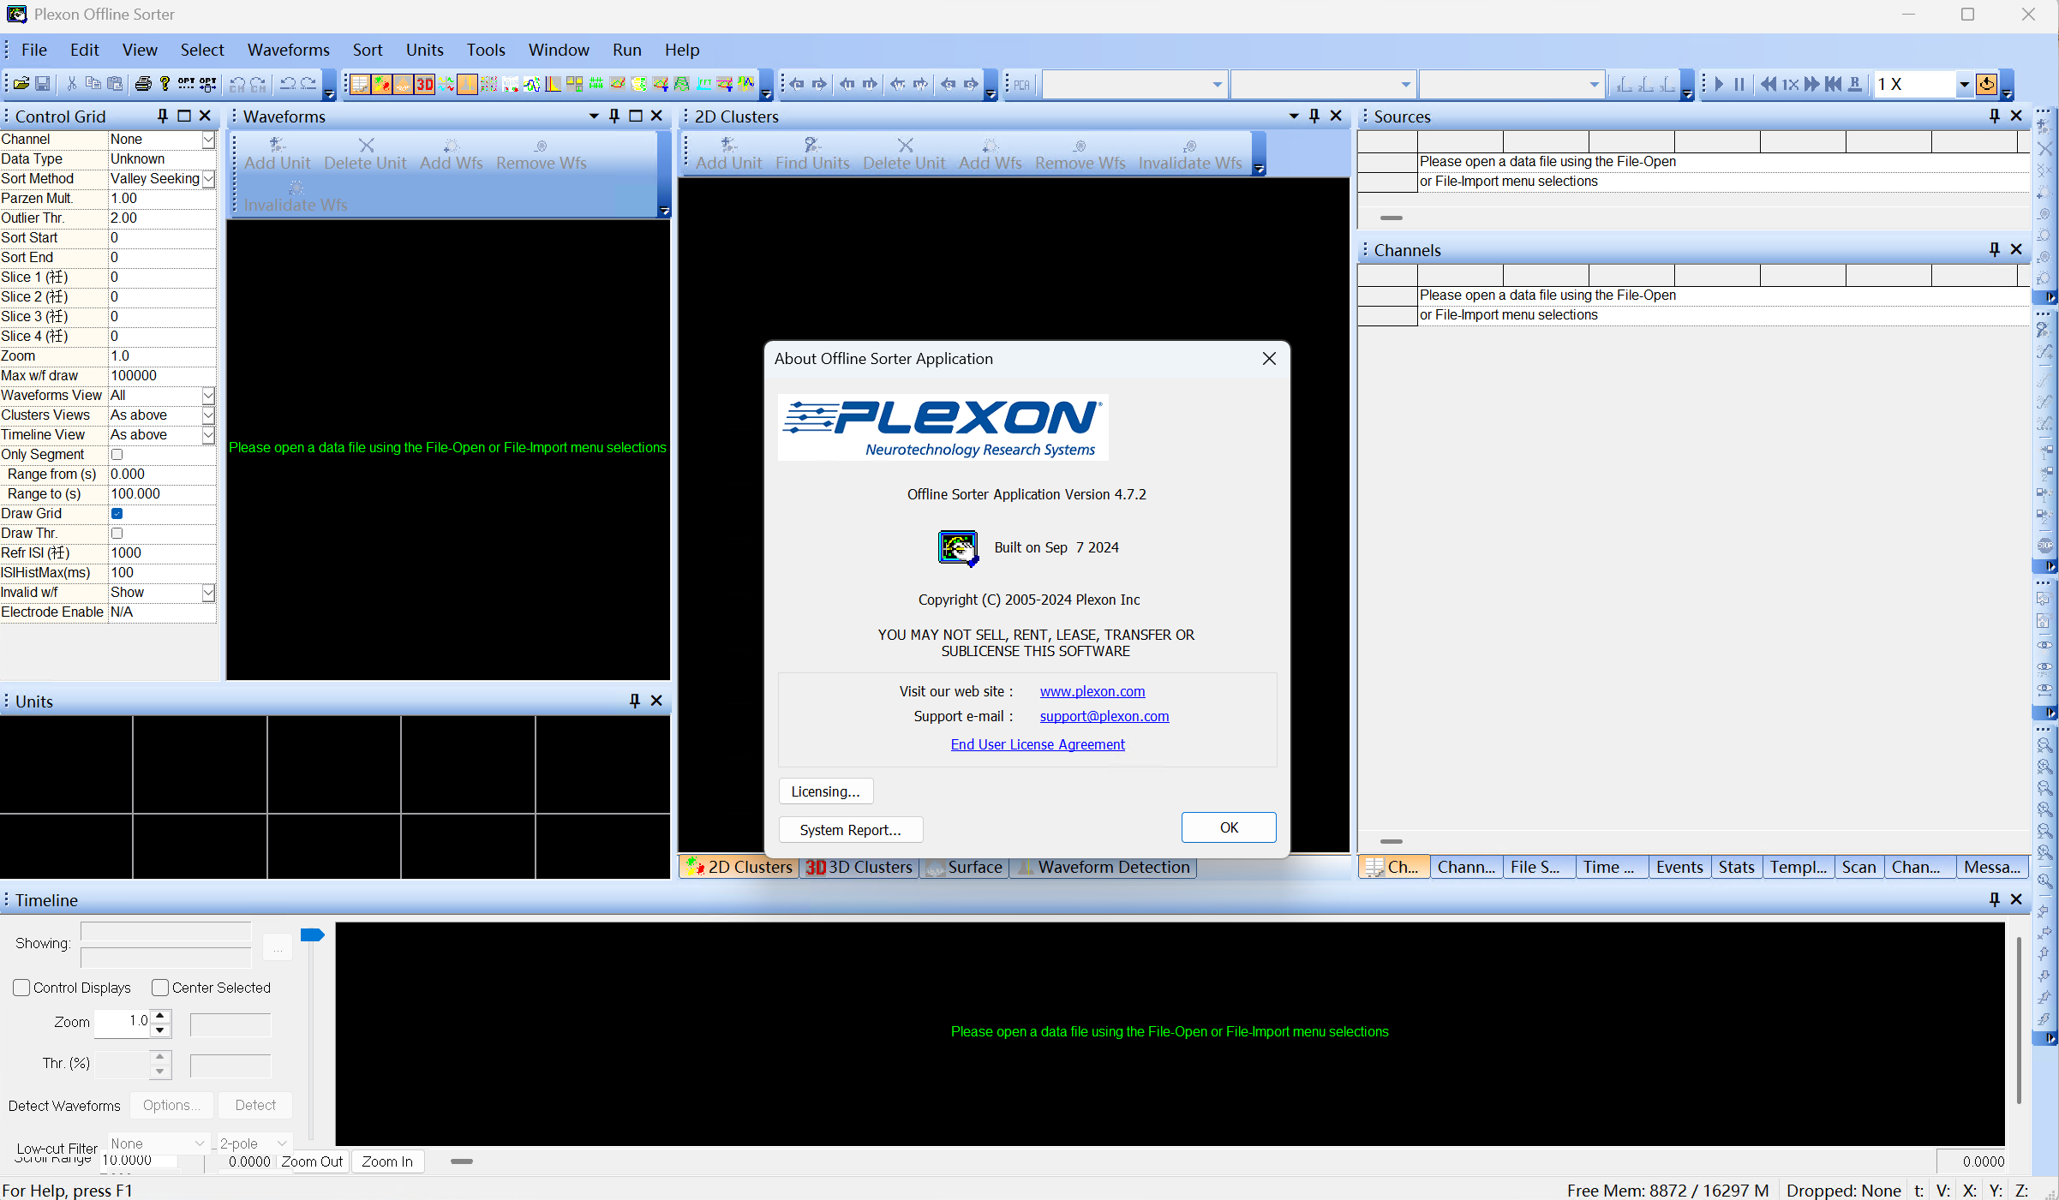The image size is (2059, 1200).
Task: Open the first PCA axis combo box
Action: tap(1134, 85)
